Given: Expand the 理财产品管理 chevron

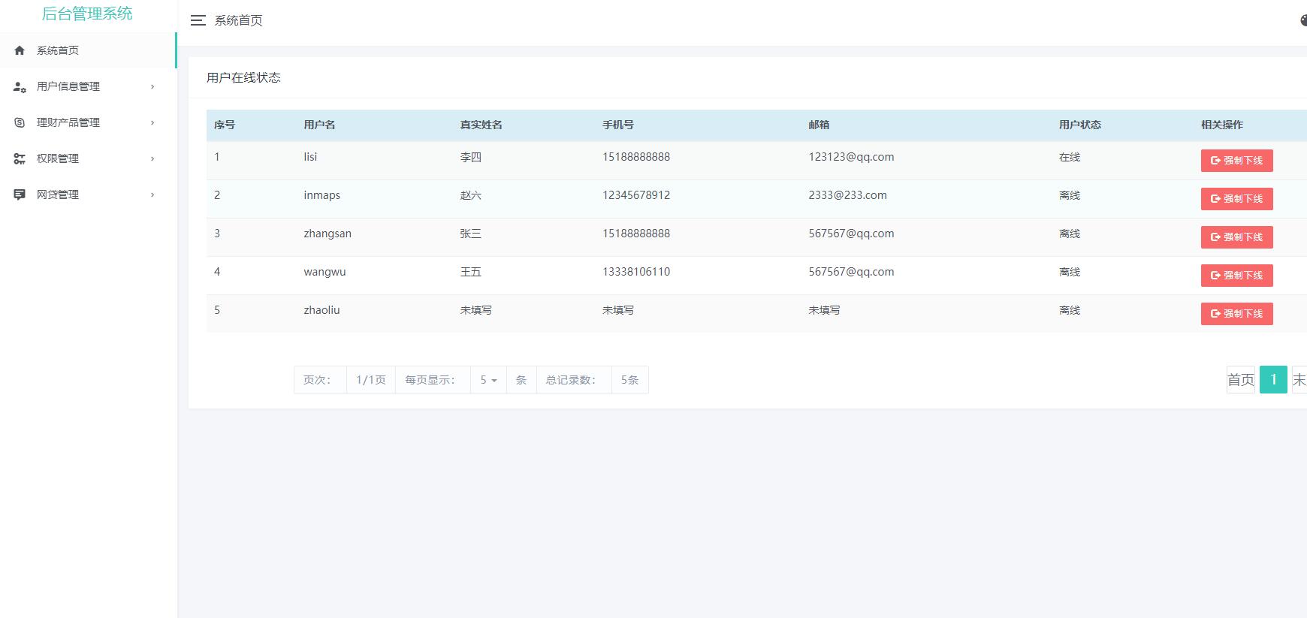Looking at the screenshot, I should (152, 122).
